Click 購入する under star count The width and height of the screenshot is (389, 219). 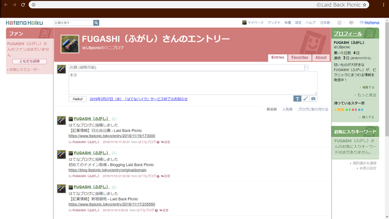point(368,117)
